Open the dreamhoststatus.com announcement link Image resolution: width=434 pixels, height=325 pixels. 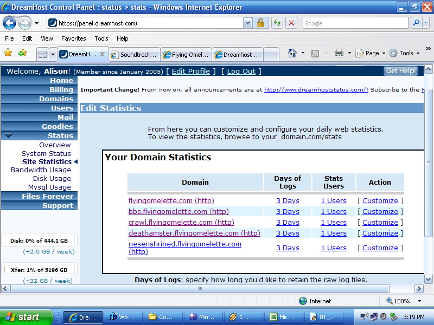(316, 89)
